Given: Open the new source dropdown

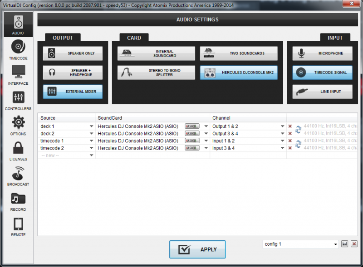Looking at the screenshot, I should [92, 155].
